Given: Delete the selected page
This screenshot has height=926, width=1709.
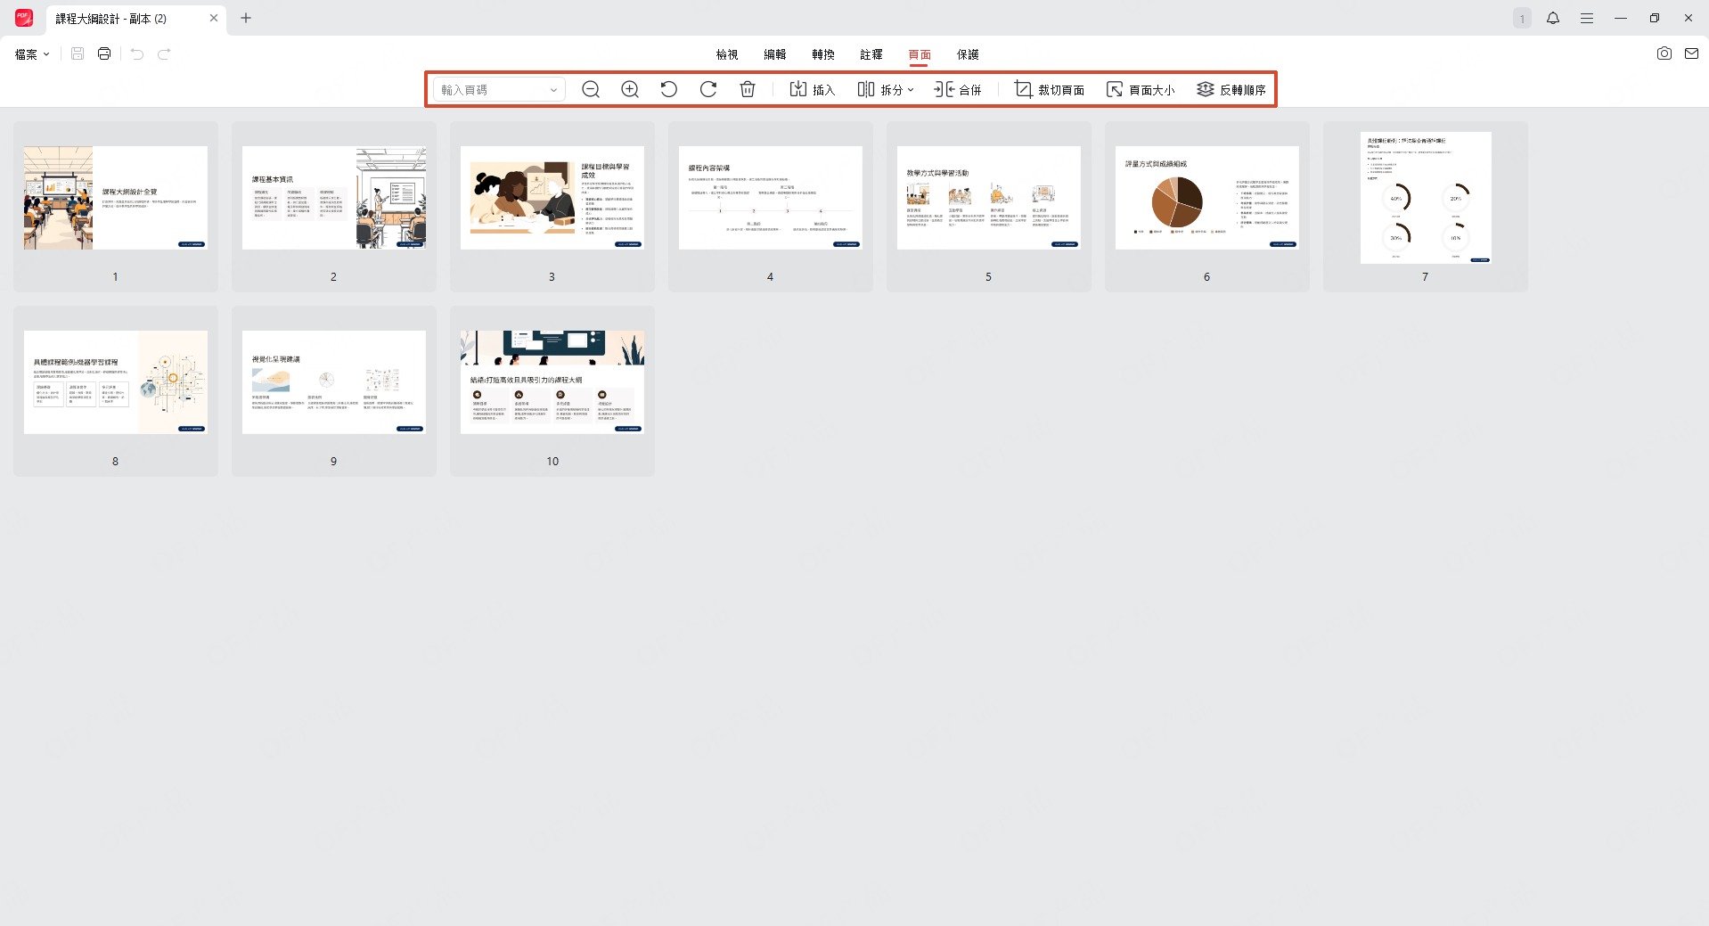Looking at the screenshot, I should pos(748,89).
